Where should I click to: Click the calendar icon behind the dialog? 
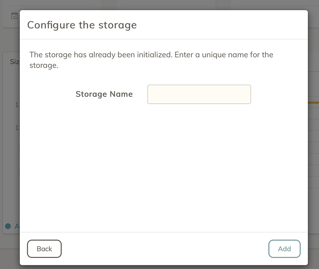pyautogui.click(x=14, y=15)
